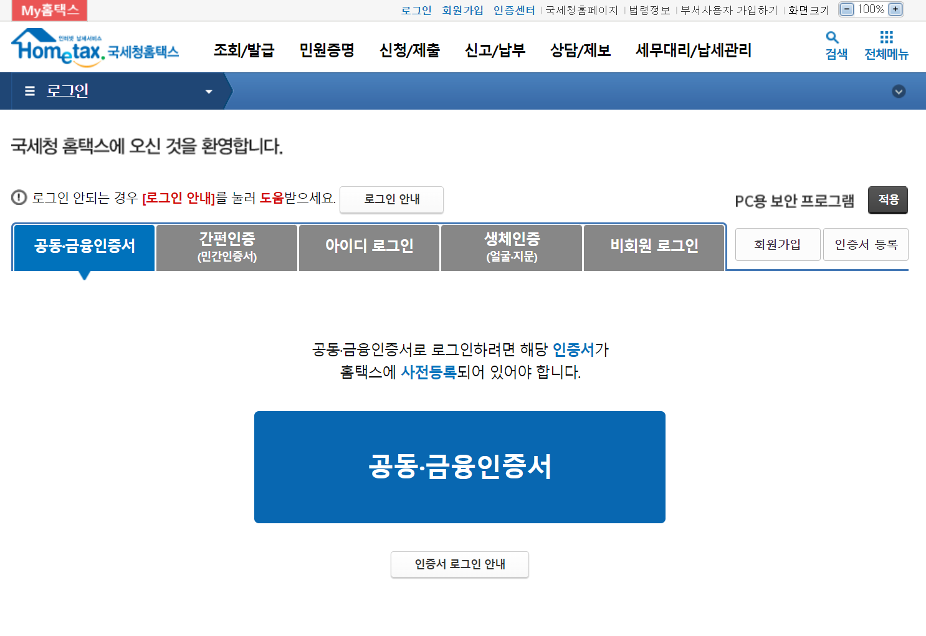Open the 법령정보 link
This screenshot has width=926, height=636.
coord(649,10)
